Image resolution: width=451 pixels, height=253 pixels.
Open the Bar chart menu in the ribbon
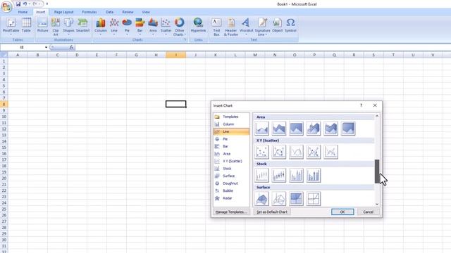[140, 27]
